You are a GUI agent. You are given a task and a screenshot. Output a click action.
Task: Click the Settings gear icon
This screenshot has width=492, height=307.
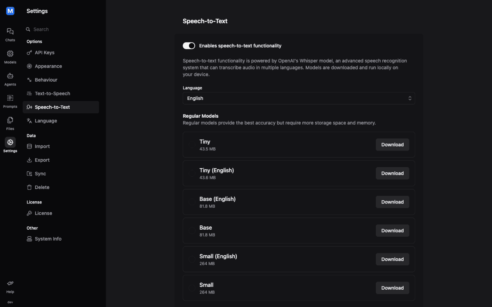tap(10, 142)
